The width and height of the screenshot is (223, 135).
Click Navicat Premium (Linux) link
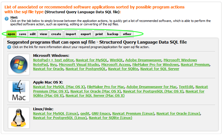click(x=133, y=114)
